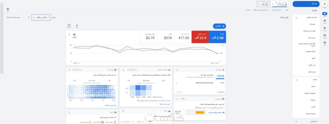Click the feedback comment icon above chart
329x124 pixels.
click(69, 25)
